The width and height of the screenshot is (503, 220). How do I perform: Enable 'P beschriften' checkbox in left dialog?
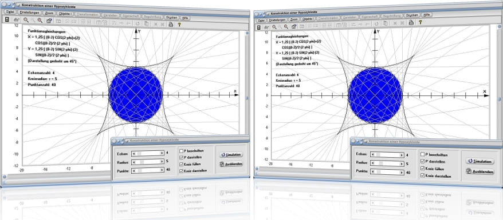pyautogui.click(x=182, y=151)
